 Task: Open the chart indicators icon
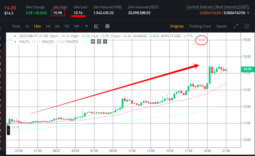click(96, 26)
